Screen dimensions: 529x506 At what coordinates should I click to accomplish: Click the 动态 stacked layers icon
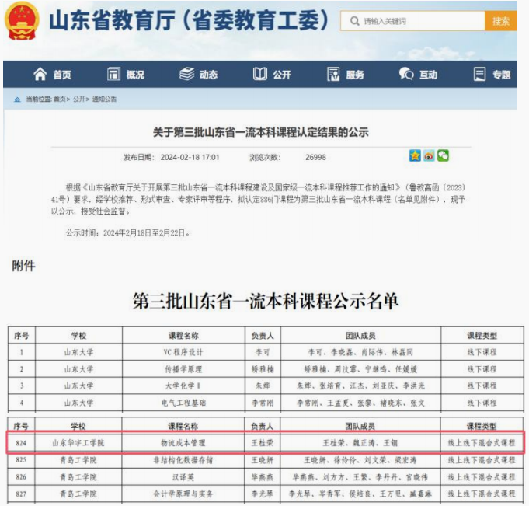187,74
